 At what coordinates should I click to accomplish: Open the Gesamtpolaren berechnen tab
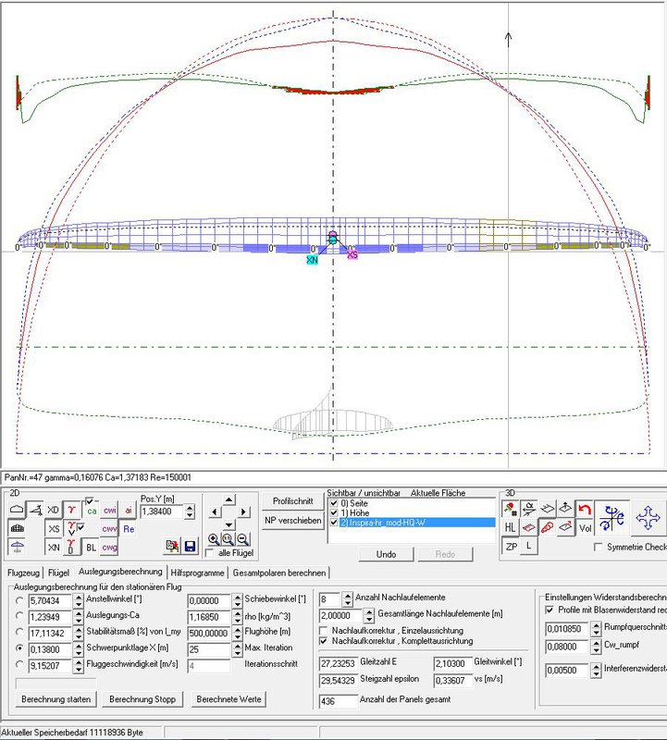(x=279, y=573)
